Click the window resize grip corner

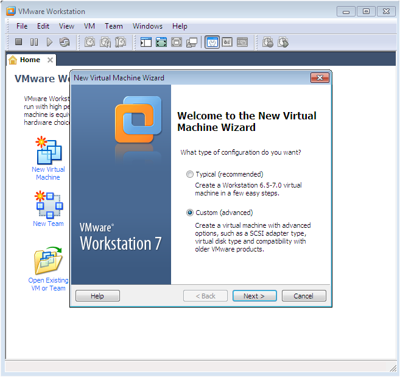393,368
